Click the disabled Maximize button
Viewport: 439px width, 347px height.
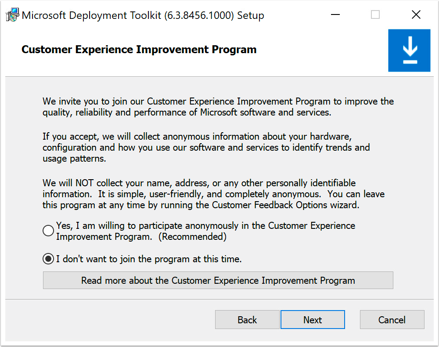click(375, 14)
